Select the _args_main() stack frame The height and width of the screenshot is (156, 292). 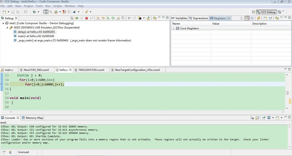pos(72,40)
